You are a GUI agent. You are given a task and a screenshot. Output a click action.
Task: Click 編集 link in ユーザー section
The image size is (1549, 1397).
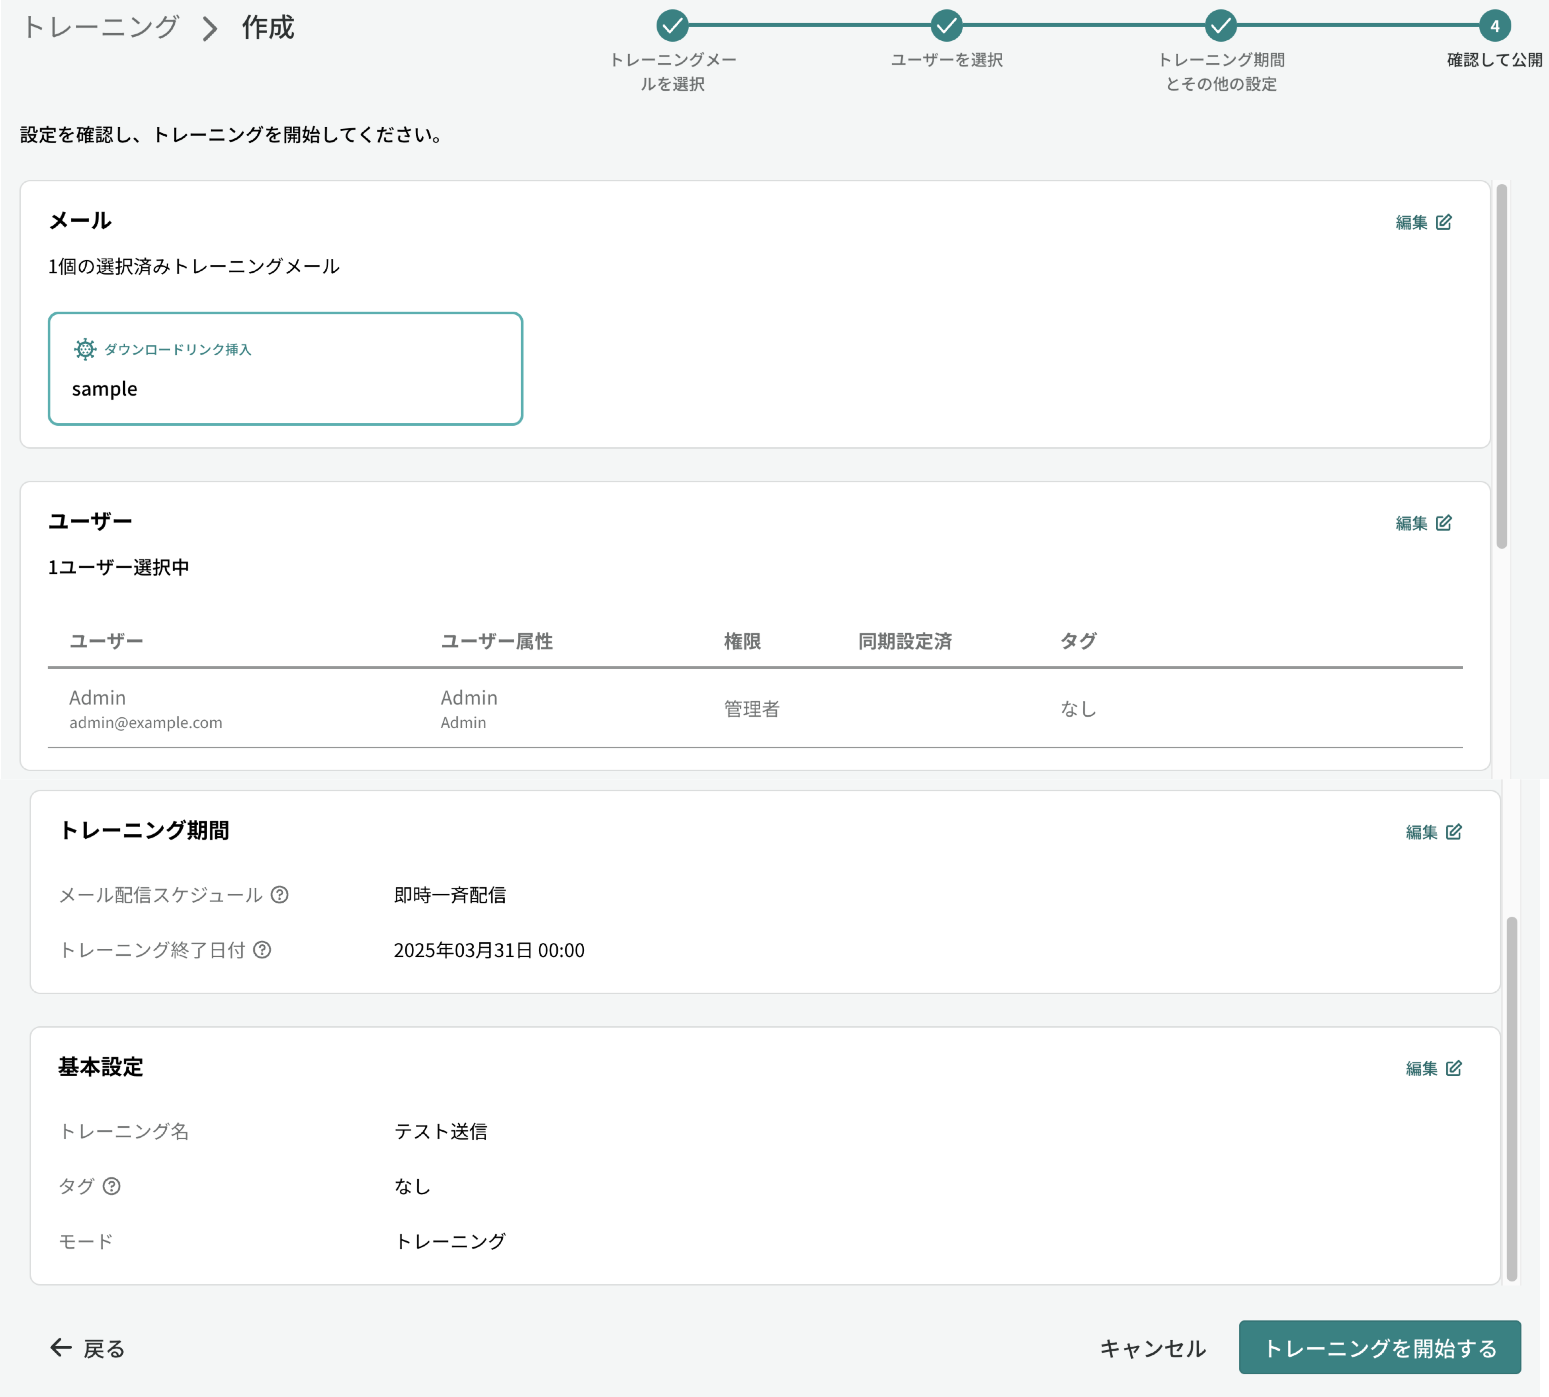[x=1423, y=523]
